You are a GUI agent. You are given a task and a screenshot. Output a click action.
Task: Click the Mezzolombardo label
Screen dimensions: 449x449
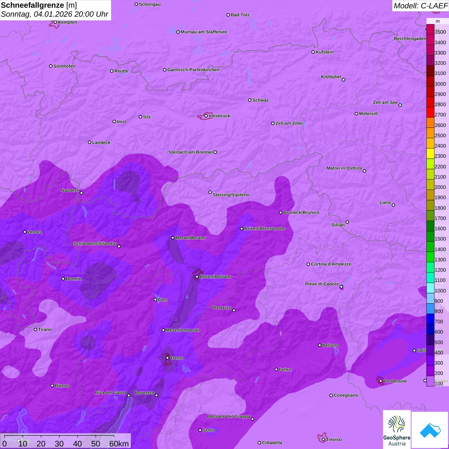183,330
